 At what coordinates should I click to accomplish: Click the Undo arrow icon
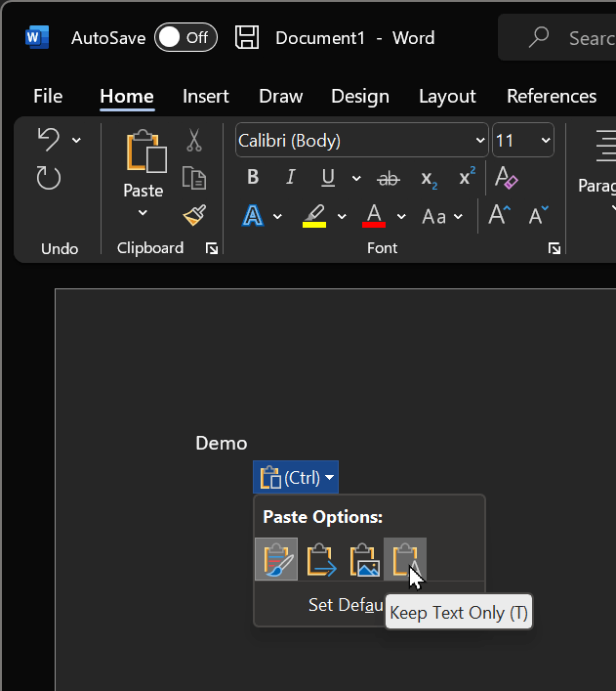tap(48, 140)
